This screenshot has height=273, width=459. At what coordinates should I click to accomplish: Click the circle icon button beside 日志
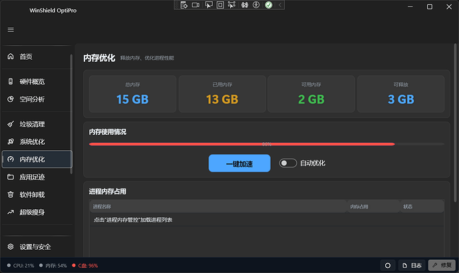[x=388, y=266]
